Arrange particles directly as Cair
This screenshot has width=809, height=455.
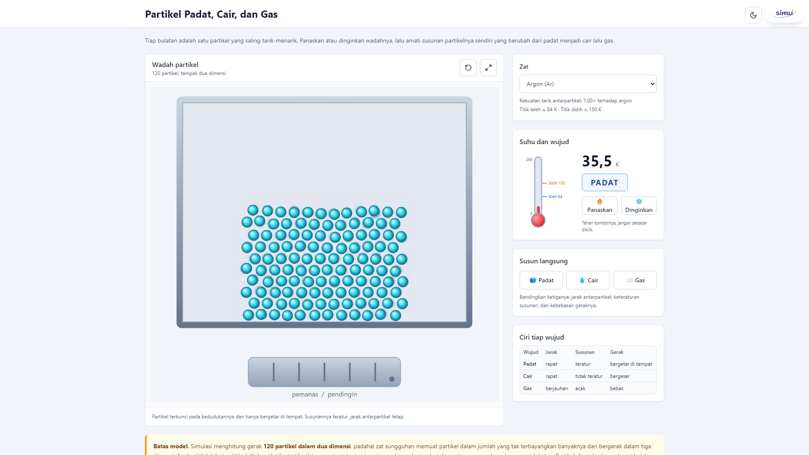click(588, 280)
